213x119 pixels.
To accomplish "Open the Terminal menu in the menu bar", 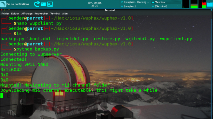I will [x=55, y=14].
